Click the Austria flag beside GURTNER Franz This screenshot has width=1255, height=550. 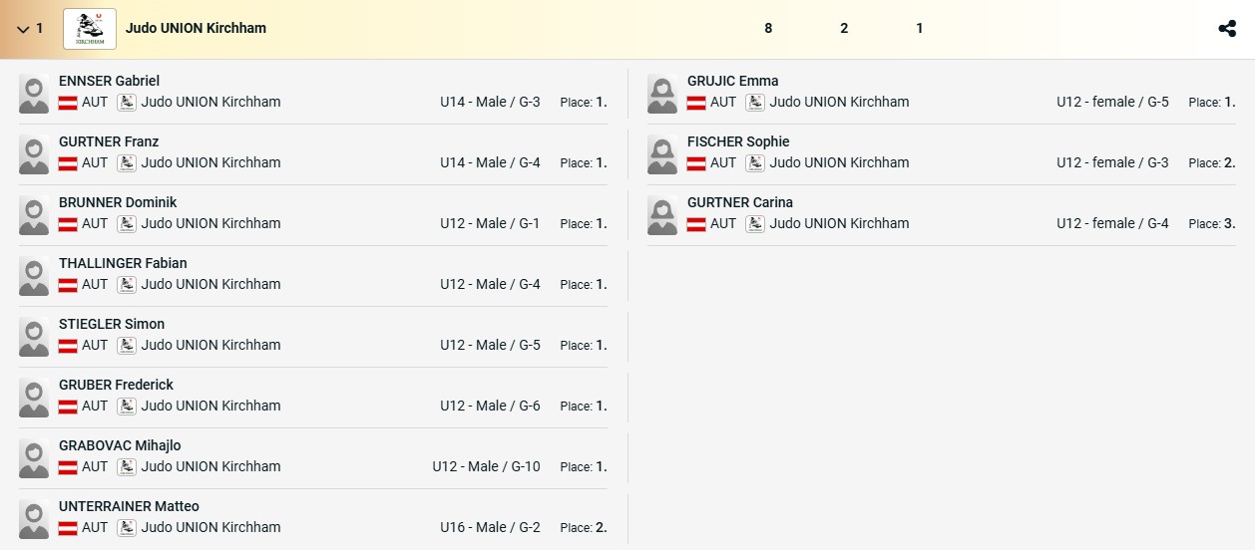click(68, 163)
